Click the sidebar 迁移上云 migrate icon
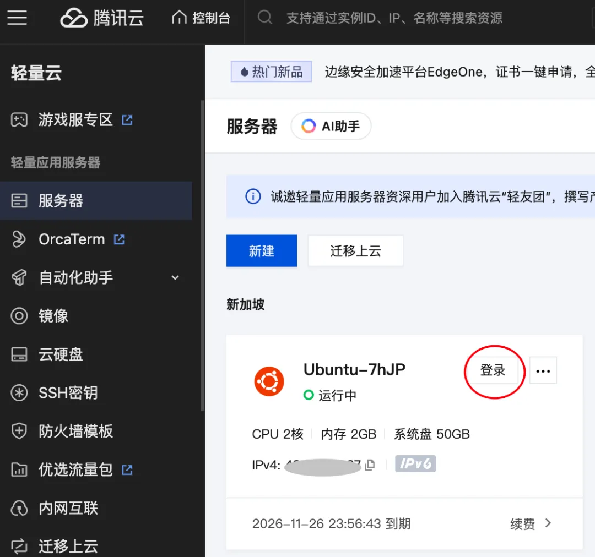The image size is (595, 557). click(19, 547)
